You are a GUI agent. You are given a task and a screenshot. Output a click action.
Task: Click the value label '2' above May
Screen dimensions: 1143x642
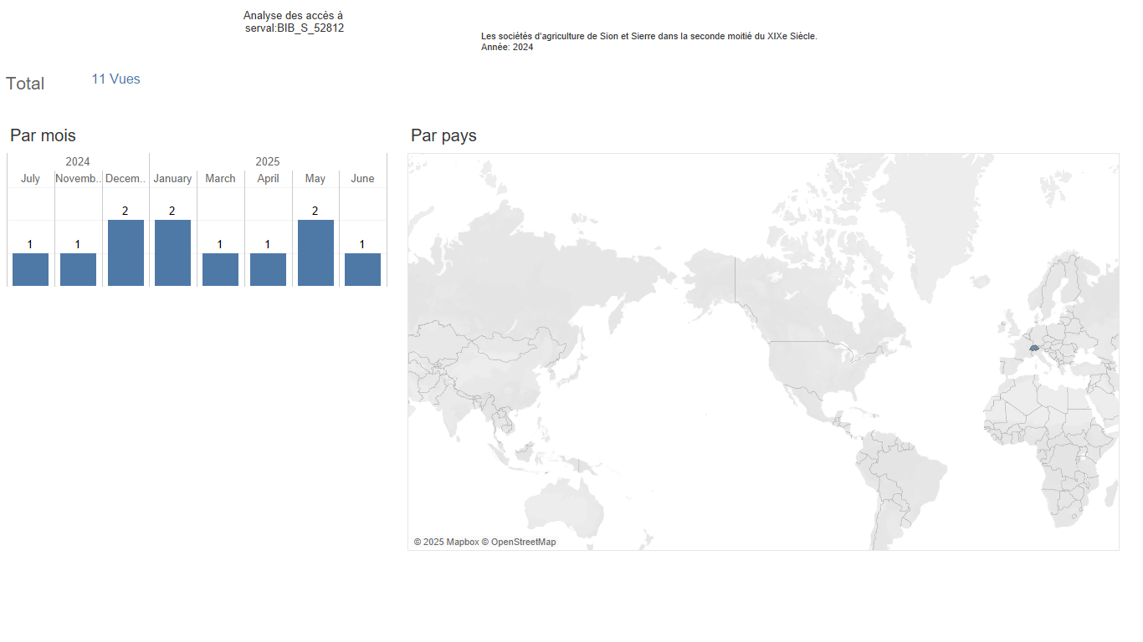[315, 211]
